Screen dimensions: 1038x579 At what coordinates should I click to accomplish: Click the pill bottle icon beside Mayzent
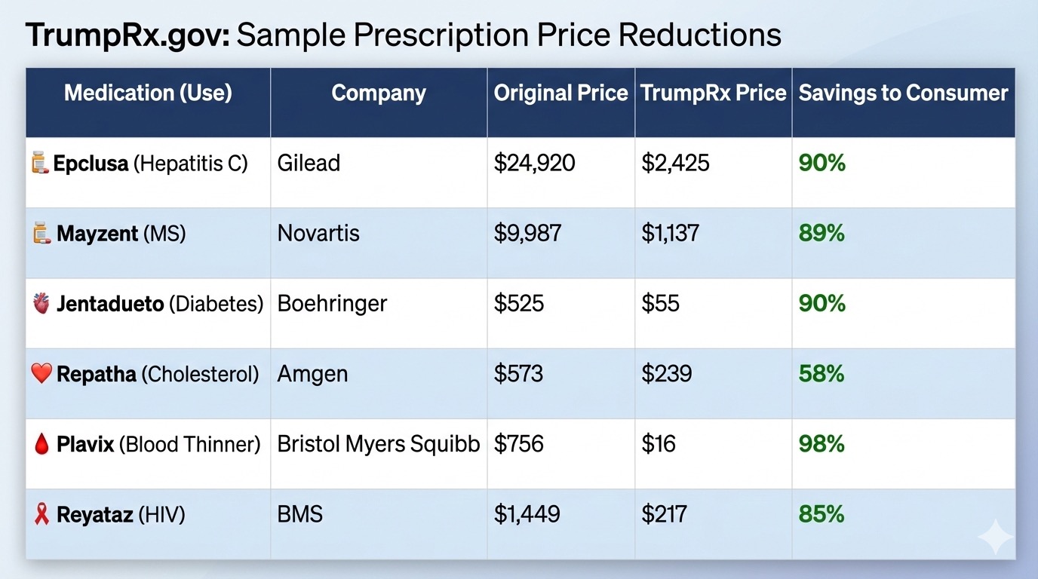pyautogui.click(x=41, y=233)
